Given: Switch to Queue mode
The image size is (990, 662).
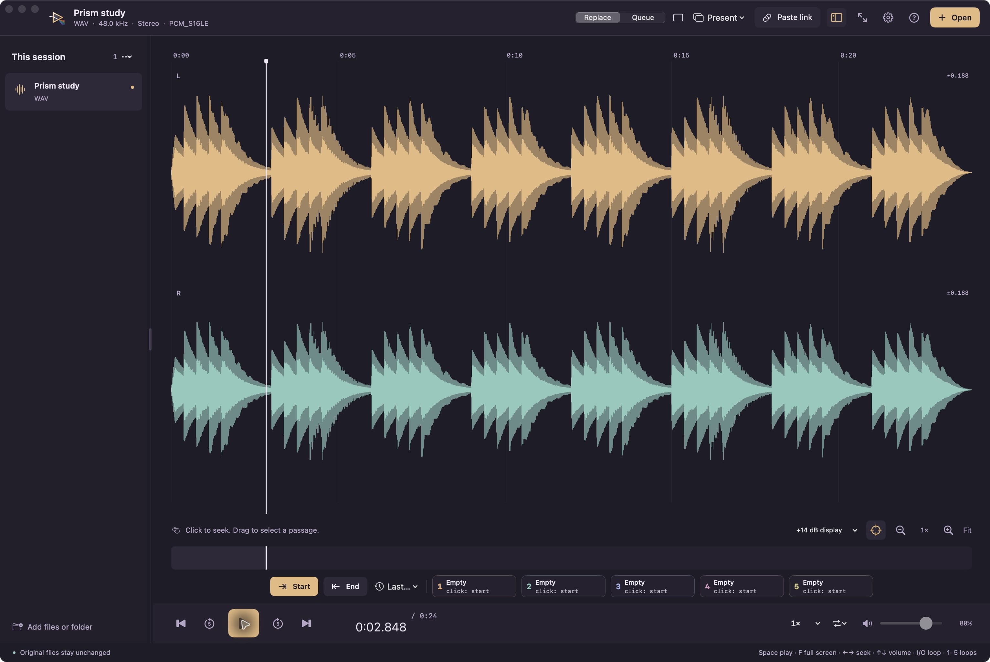Looking at the screenshot, I should coord(642,17).
